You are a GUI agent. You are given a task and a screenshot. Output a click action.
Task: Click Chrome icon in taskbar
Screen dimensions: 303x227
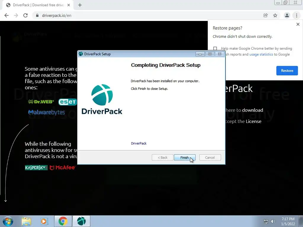point(63,221)
